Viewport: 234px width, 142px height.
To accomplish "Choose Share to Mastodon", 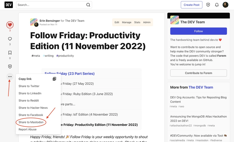I will click(31, 122).
